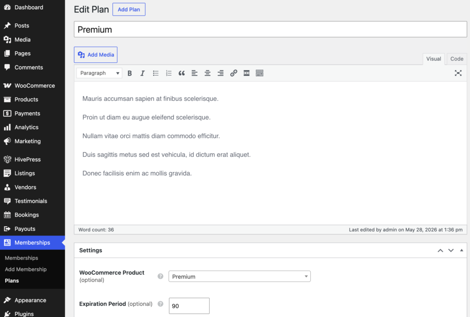Focus the plan title field Premium
The image size is (470, 317).
[x=270, y=29]
